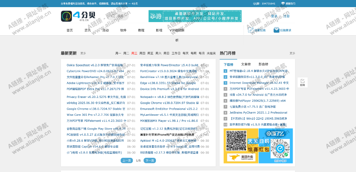Click the 我要投稿 pencil icon
The image size is (356, 172).
251,30
